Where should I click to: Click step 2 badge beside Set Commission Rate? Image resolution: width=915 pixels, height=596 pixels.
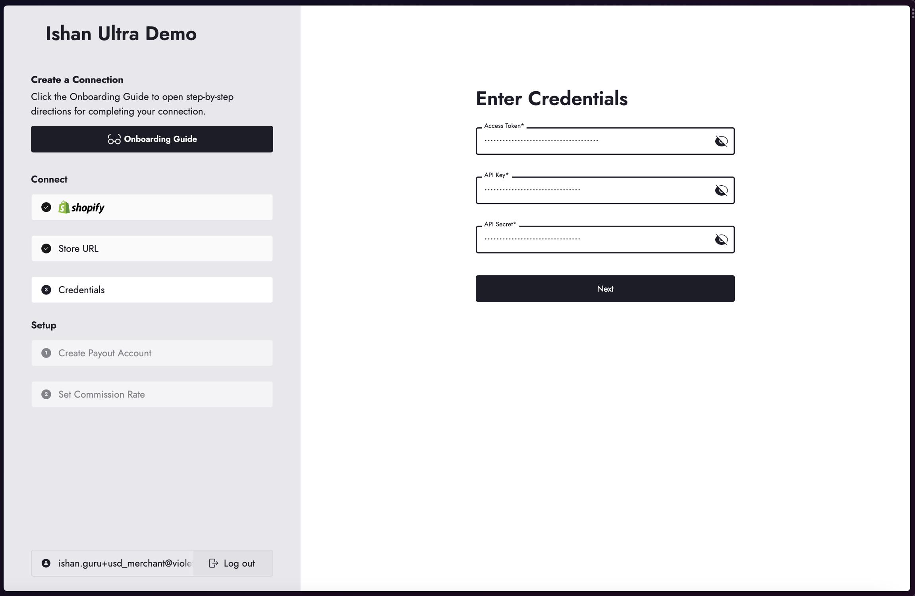[x=46, y=394]
